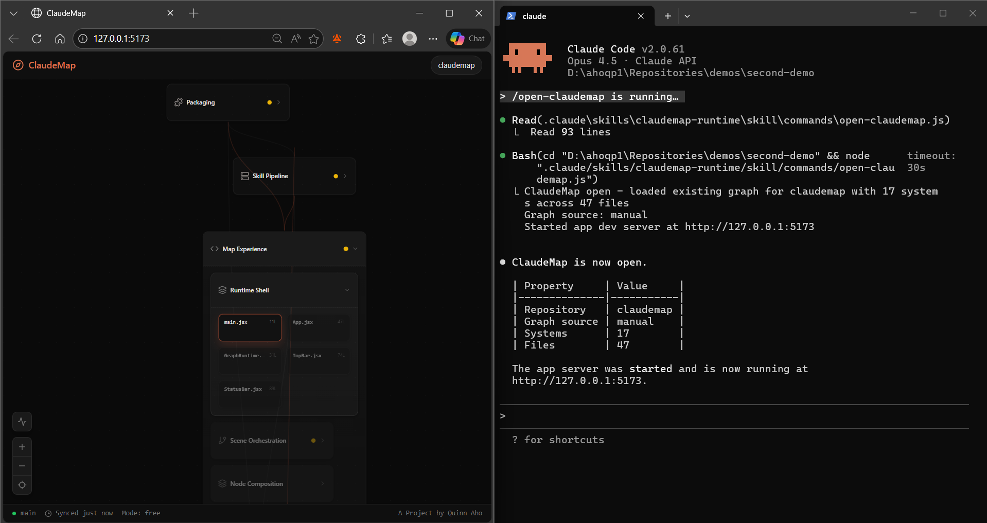This screenshot has height=523, width=987.
Task: Select the main.jsx file card
Action: (x=250, y=327)
